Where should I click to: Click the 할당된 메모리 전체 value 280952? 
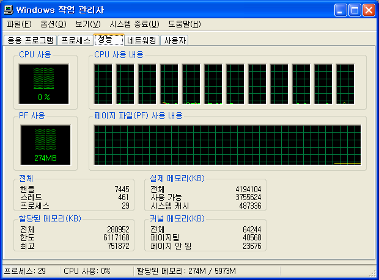[119, 229]
